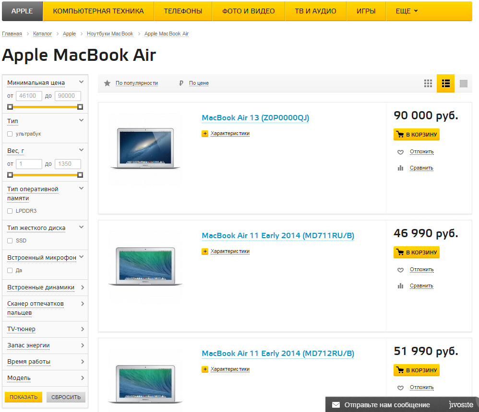Click the ПОКАЗАТЬ filter button
479x412 pixels.
point(24,397)
